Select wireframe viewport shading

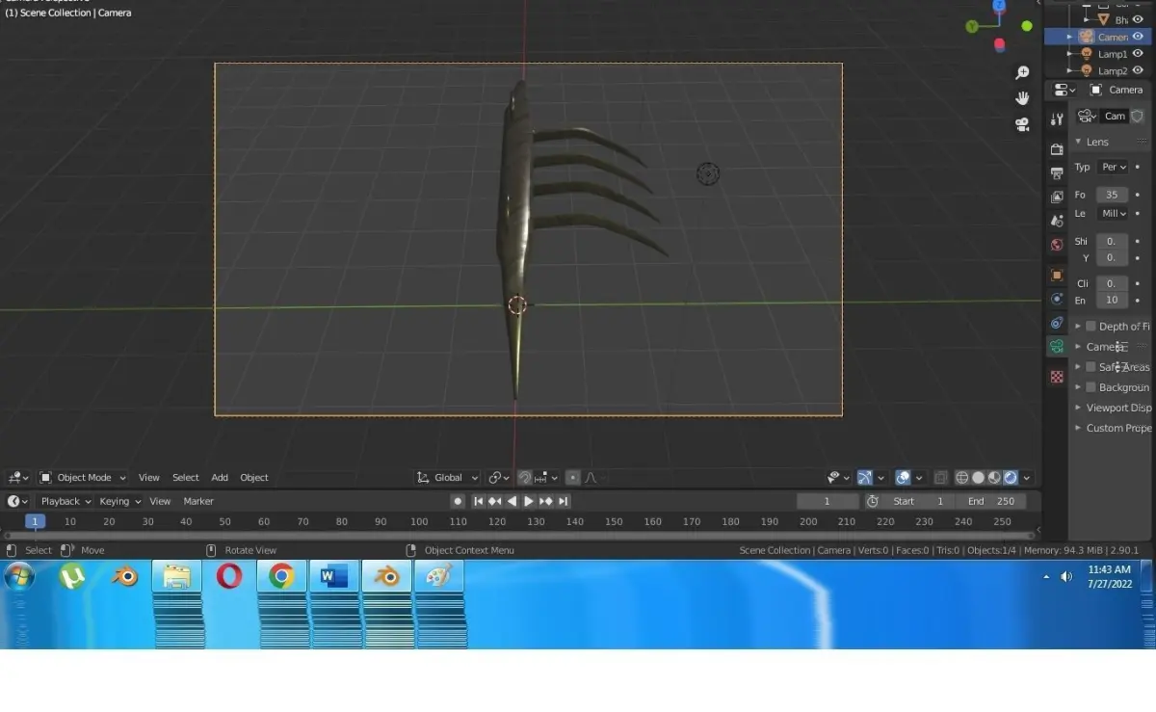tap(961, 478)
